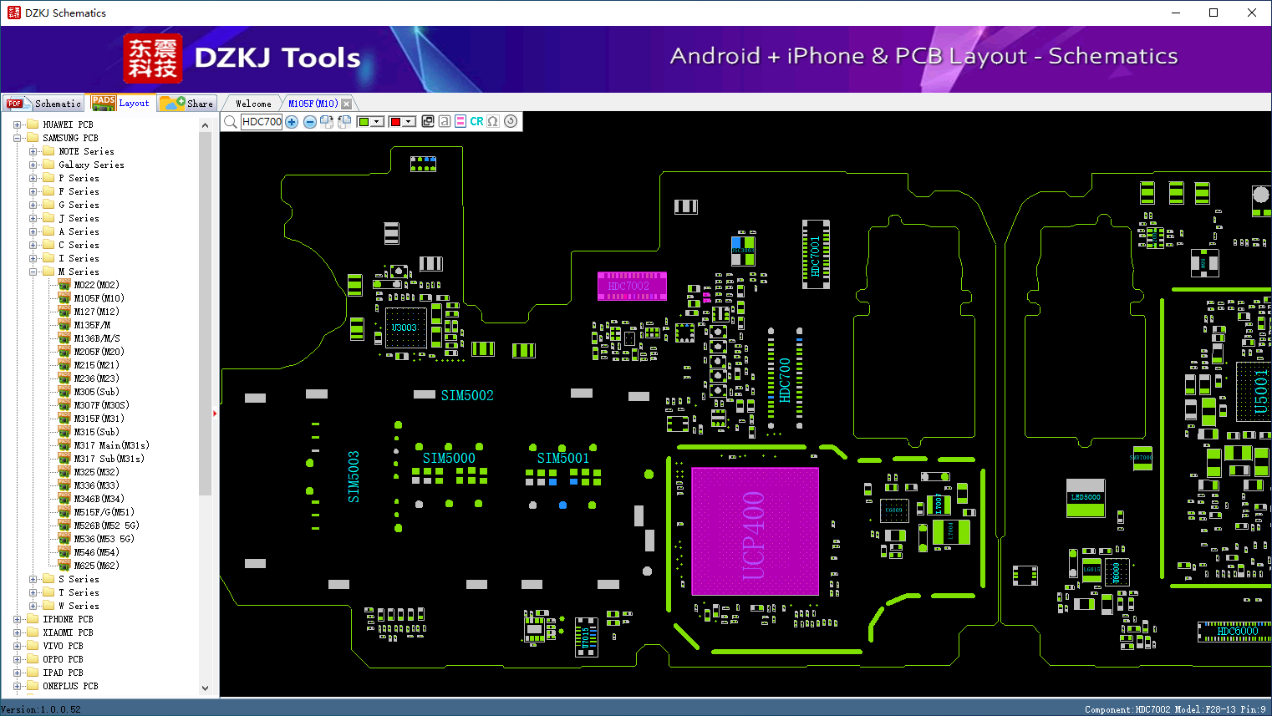The image size is (1272, 716).
Task: Click the HDC6000 connector
Action: click(x=1237, y=632)
